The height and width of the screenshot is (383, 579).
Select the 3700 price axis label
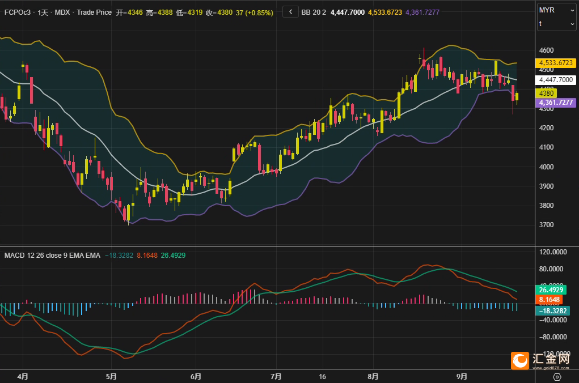(546, 225)
